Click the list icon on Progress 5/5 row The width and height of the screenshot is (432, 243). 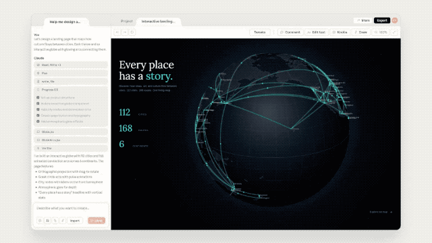pyautogui.click(x=38, y=90)
